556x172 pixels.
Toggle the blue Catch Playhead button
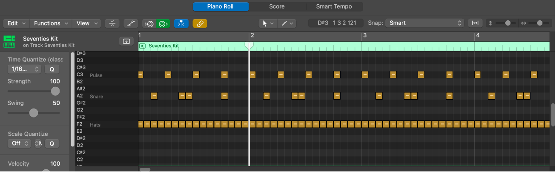pos(181,23)
